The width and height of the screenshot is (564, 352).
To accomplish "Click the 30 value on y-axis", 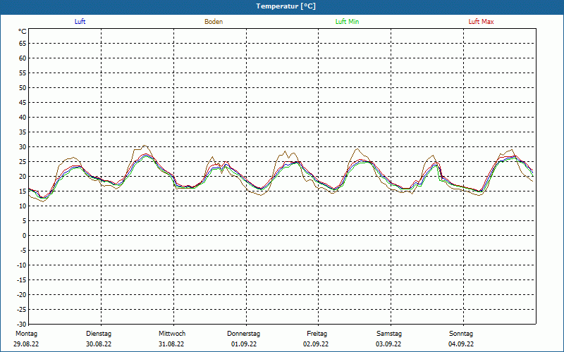I will click(x=23, y=147).
